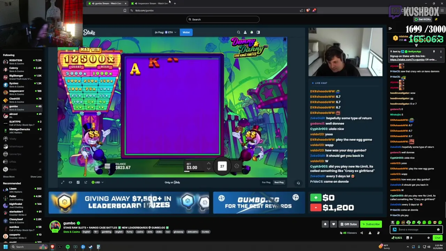Click the bookmark icon in address bar
This screenshot has width=446, height=251.
coord(125,10)
